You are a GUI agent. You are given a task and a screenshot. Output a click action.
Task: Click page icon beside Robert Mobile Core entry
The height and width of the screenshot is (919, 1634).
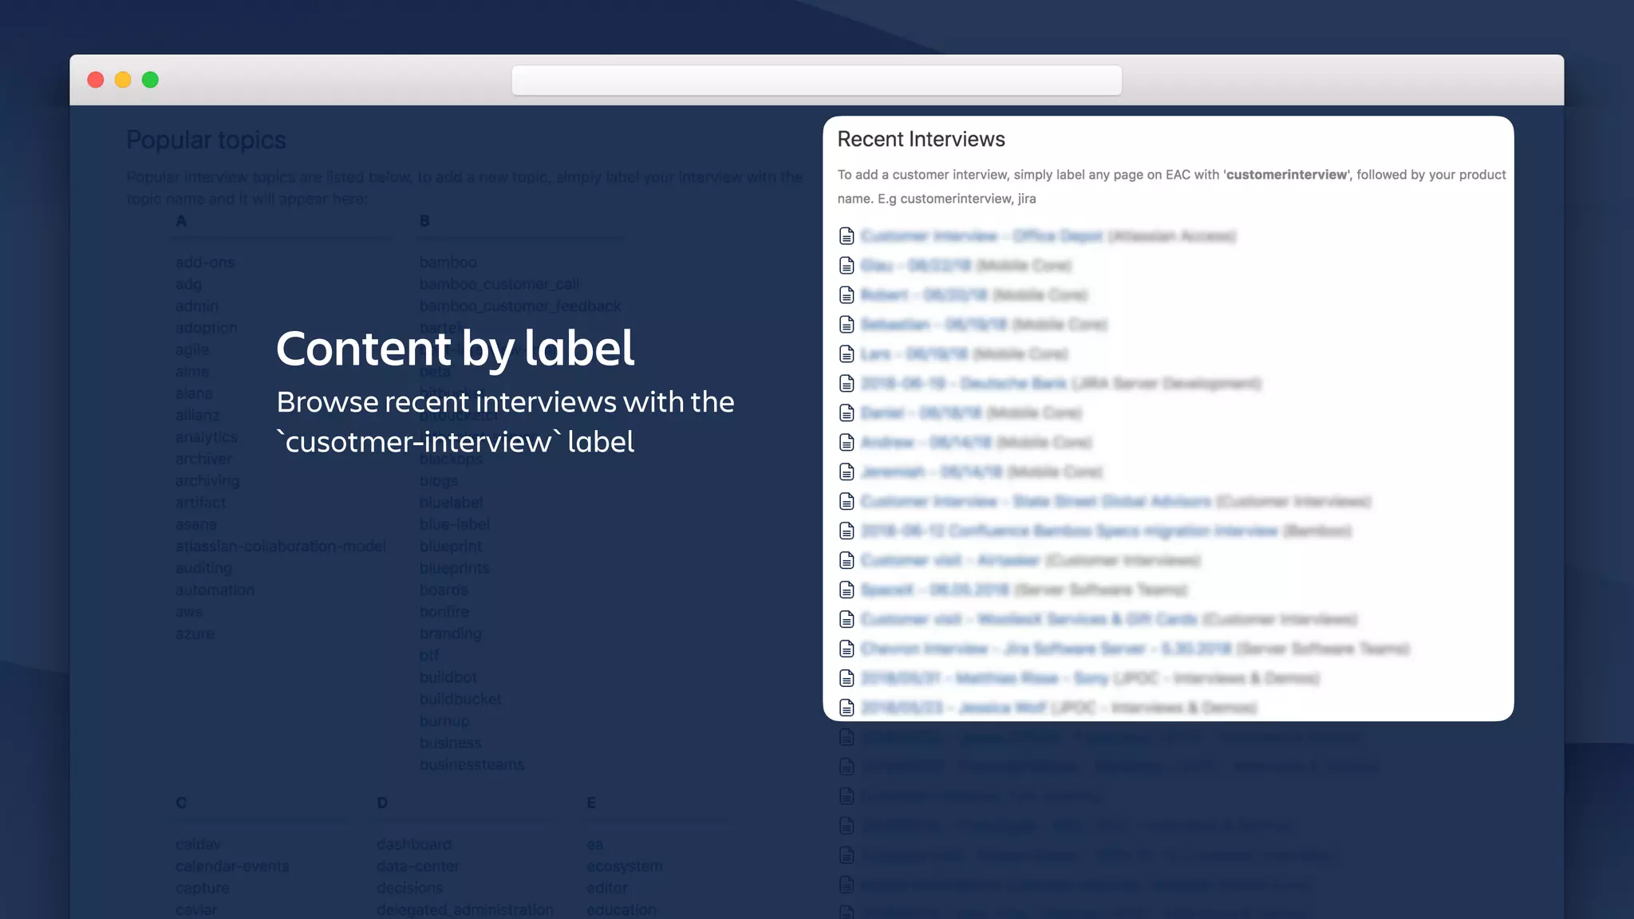(x=847, y=295)
